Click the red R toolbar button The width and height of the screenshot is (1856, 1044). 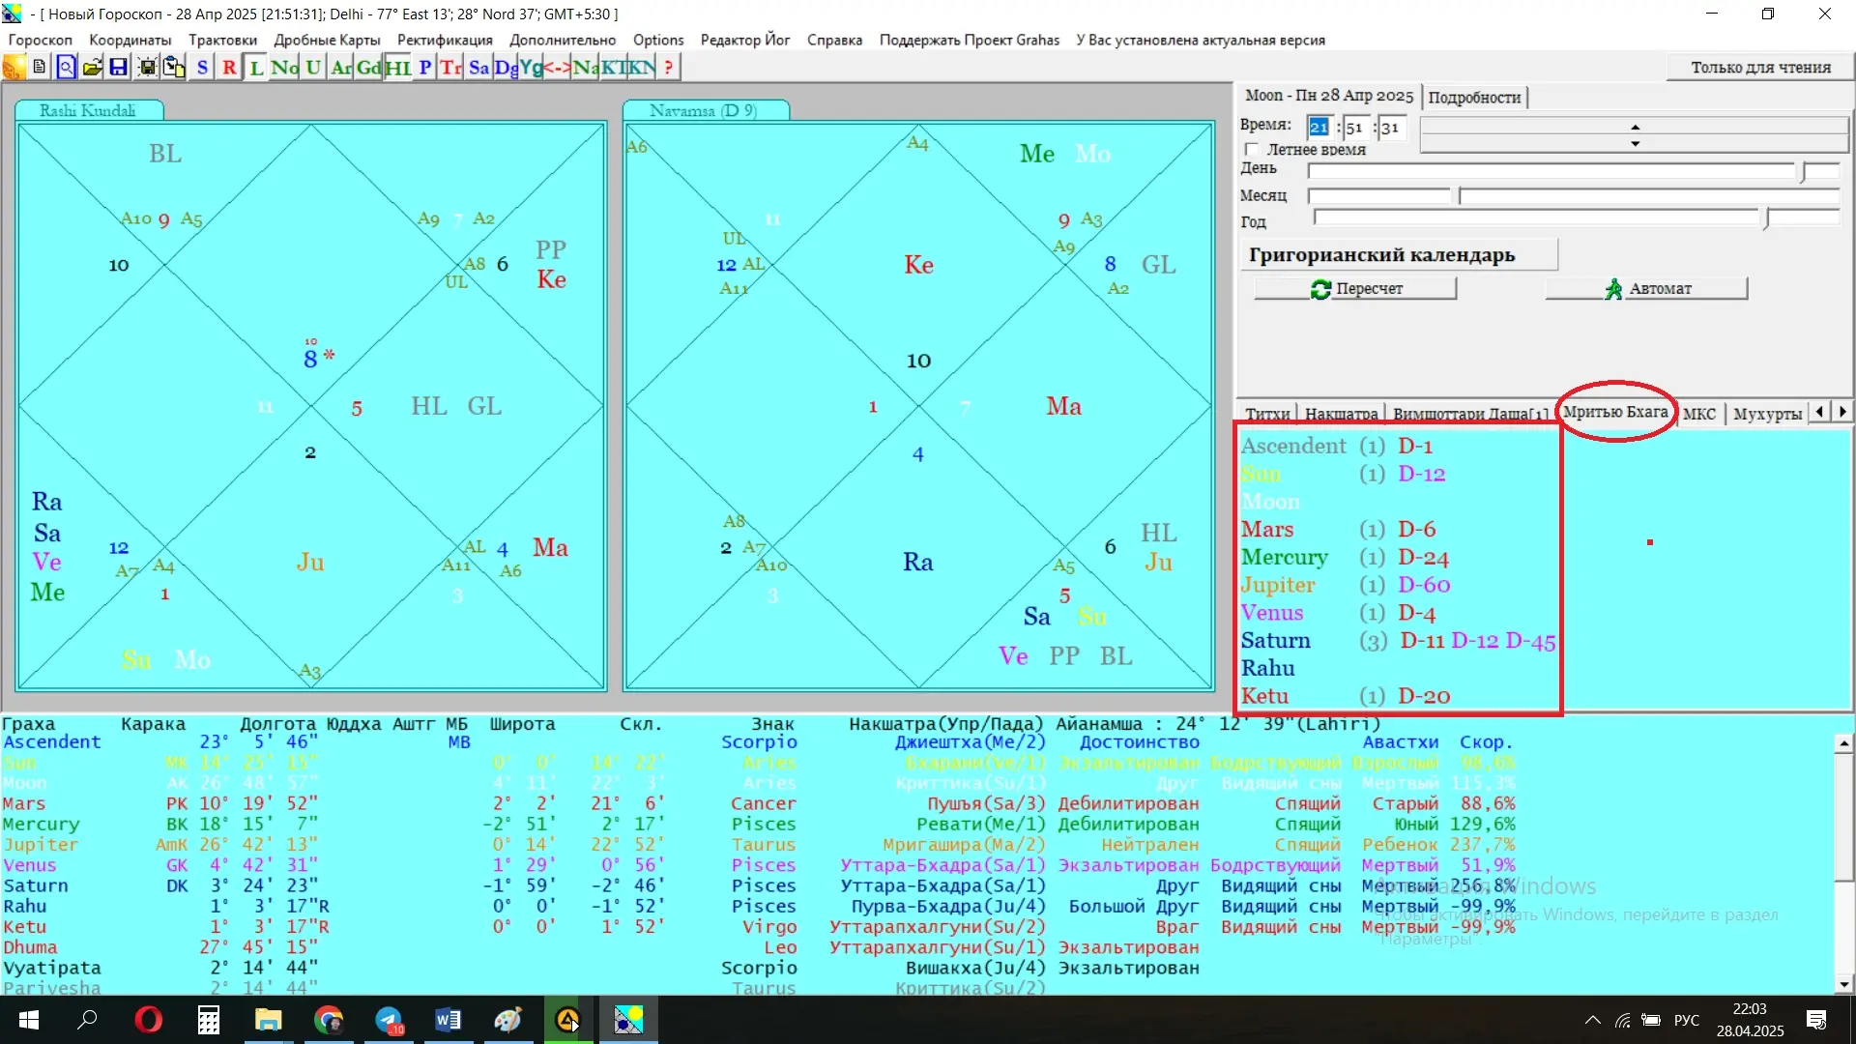[x=229, y=67]
